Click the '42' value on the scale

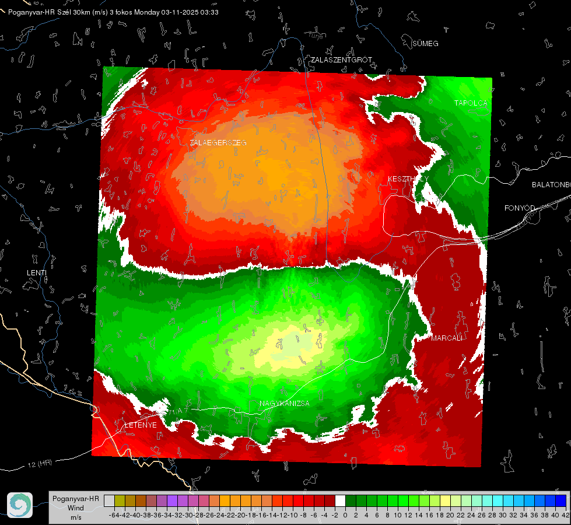(565, 515)
